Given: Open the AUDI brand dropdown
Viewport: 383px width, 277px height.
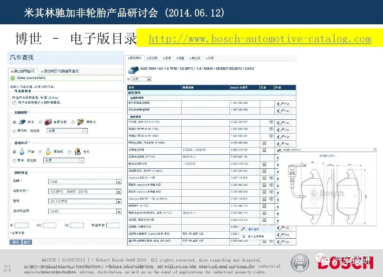Looking at the screenshot, I should [x=85, y=182].
